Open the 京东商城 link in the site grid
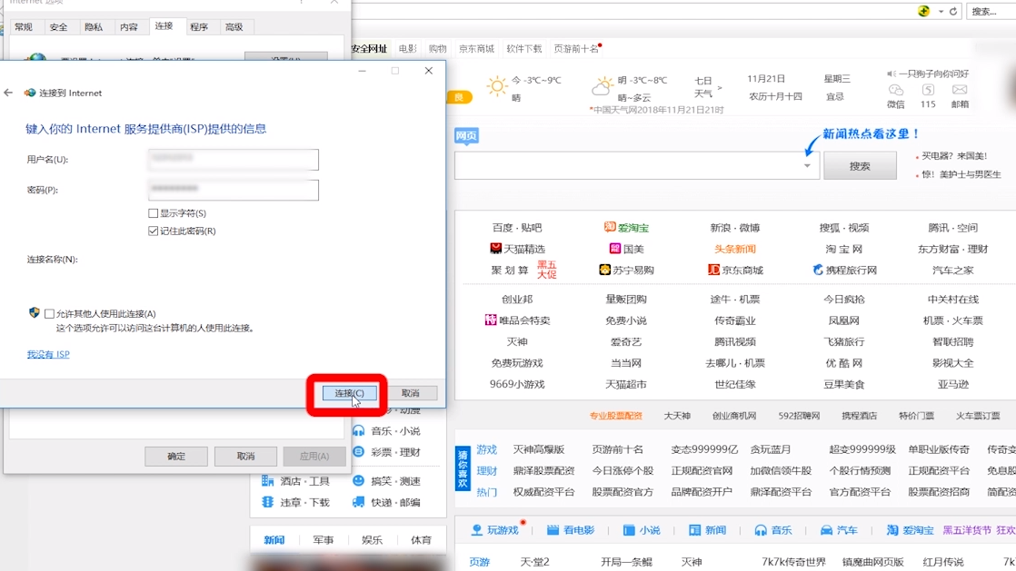 [735, 270]
